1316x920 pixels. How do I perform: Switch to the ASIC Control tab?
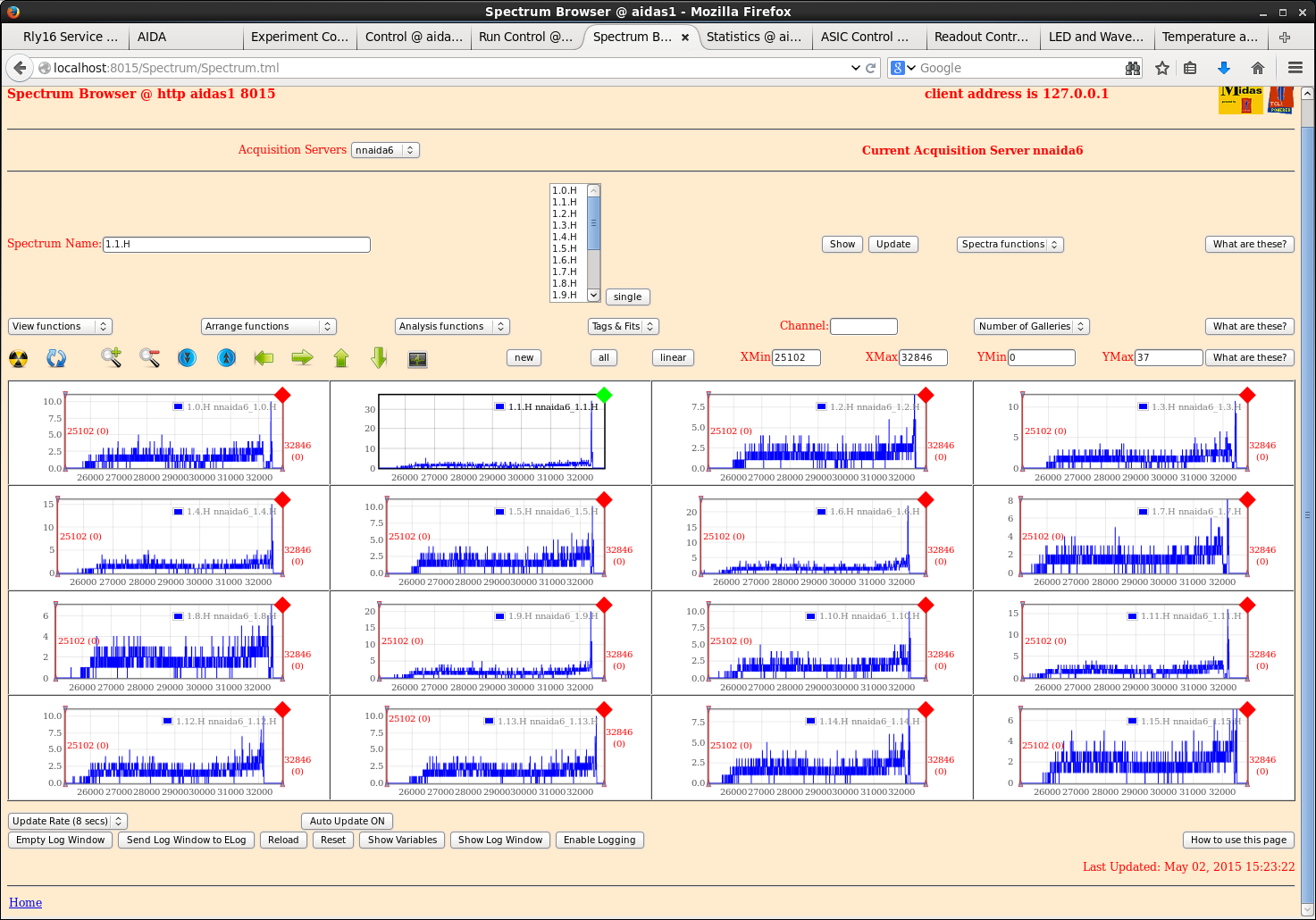pos(864,37)
